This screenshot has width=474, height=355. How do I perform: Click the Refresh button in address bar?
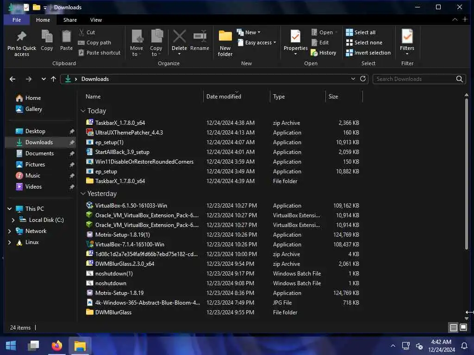tap(363, 79)
